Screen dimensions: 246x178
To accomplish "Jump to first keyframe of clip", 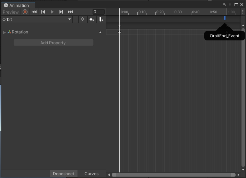I will coord(34,12).
